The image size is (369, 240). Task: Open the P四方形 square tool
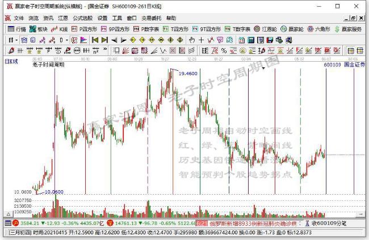pos(84,29)
